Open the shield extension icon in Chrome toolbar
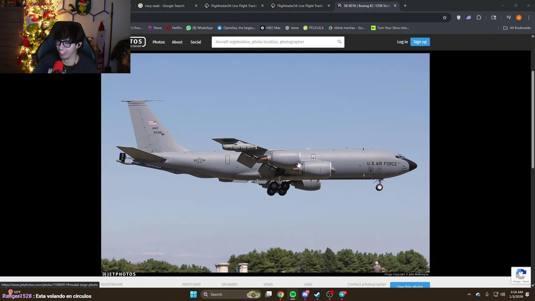The height and width of the screenshot is (301, 535). point(459,18)
